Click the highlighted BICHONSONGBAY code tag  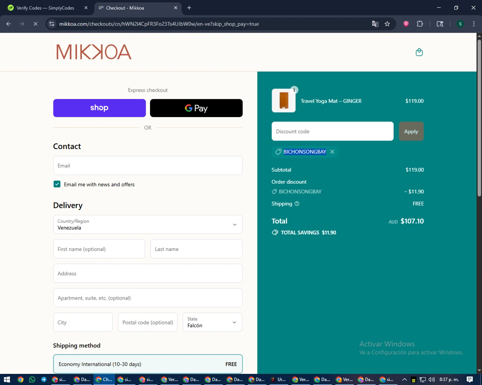click(305, 152)
